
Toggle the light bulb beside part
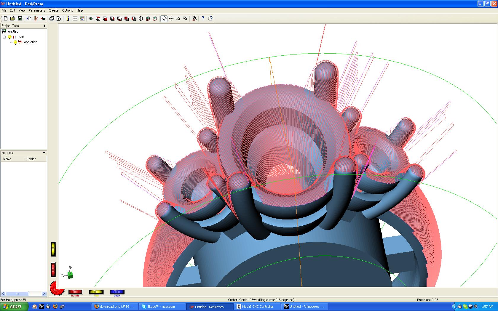(10, 37)
